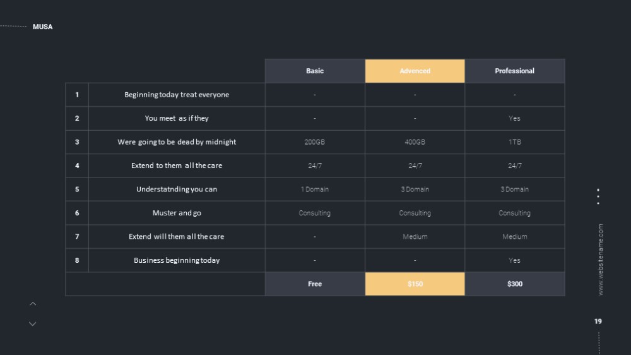
Task: Select the Professional plan column header
Action: point(514,71)
